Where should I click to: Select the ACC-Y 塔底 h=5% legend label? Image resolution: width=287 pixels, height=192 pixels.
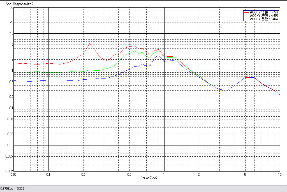264,16
